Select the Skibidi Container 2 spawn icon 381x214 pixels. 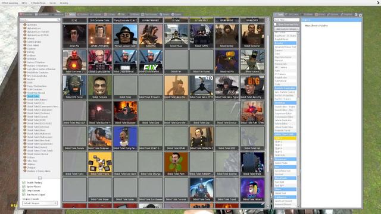[x=74, y=61]
